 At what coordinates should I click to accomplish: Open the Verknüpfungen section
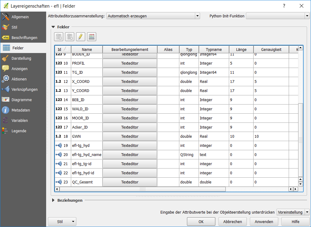(x=24, y=89)
